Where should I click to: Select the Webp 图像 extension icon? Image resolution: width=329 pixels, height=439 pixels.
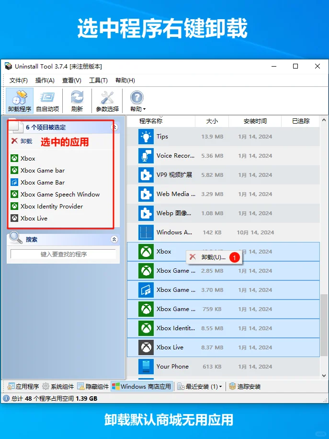[x=146, y=213]
